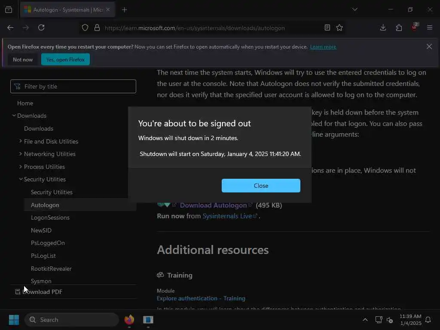
Task: Open the Extensions puzzle icon
Action: coord(399,27)
